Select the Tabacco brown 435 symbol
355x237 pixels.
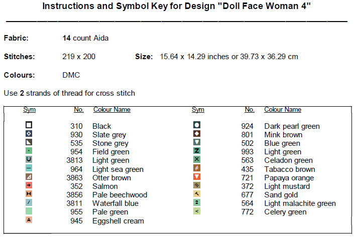tap(197, 168)
